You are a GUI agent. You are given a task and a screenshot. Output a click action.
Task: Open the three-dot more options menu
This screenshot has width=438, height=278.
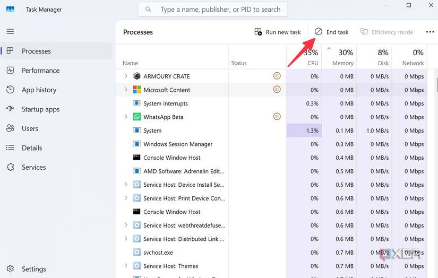[430, 32]
